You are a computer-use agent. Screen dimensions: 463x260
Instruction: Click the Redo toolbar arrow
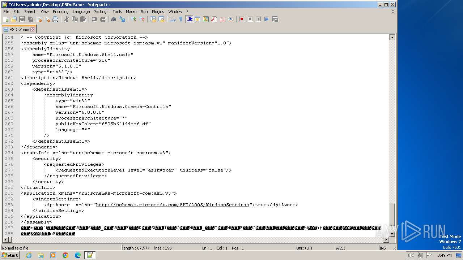103,19
